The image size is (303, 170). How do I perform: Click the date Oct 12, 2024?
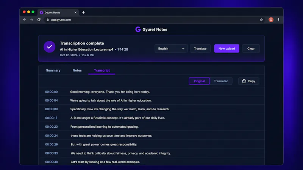click(x=69, y=55)
